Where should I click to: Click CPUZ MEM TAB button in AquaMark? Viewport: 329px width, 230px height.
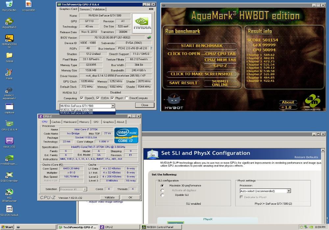coord(220,60)
